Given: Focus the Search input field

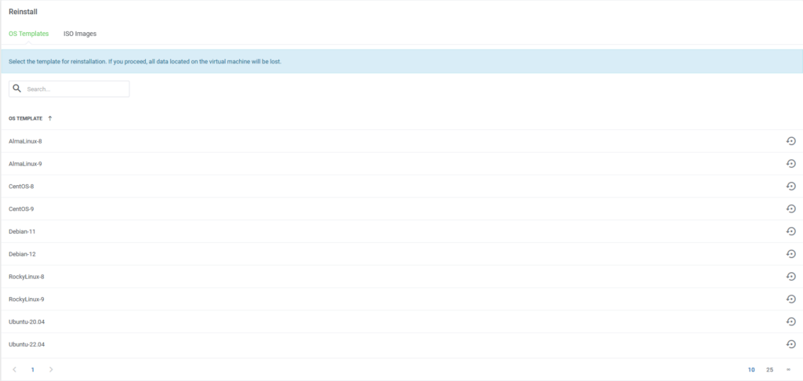Looking at the screenshot, I should point(69,89).
